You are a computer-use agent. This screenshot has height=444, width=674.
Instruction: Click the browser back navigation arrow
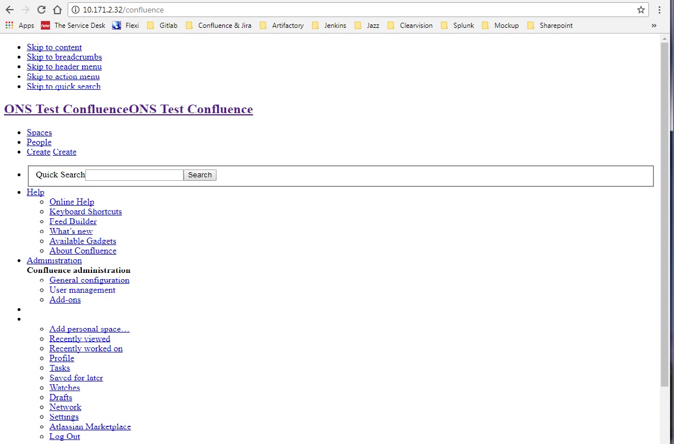[x=9, y=10]
